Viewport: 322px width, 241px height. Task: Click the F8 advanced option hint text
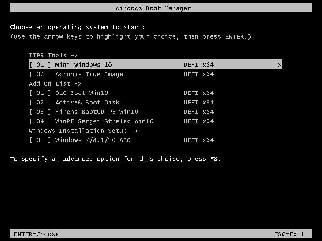(x=115, y=159)
